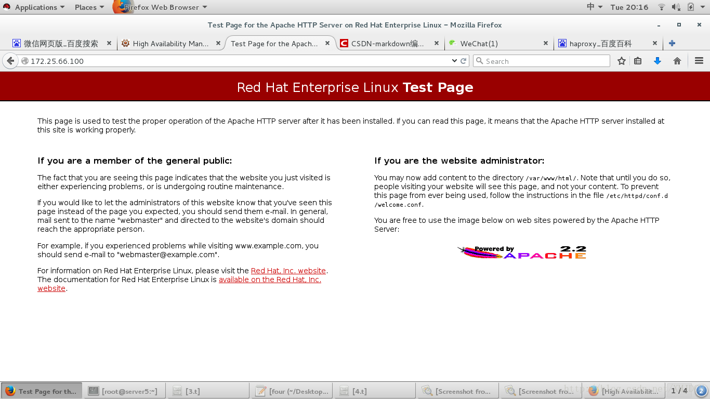Click the www.example.com text

coord(268,246)
